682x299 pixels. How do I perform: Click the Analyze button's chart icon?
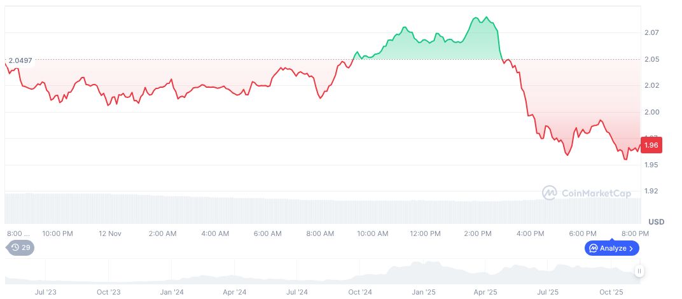[593, 248]
